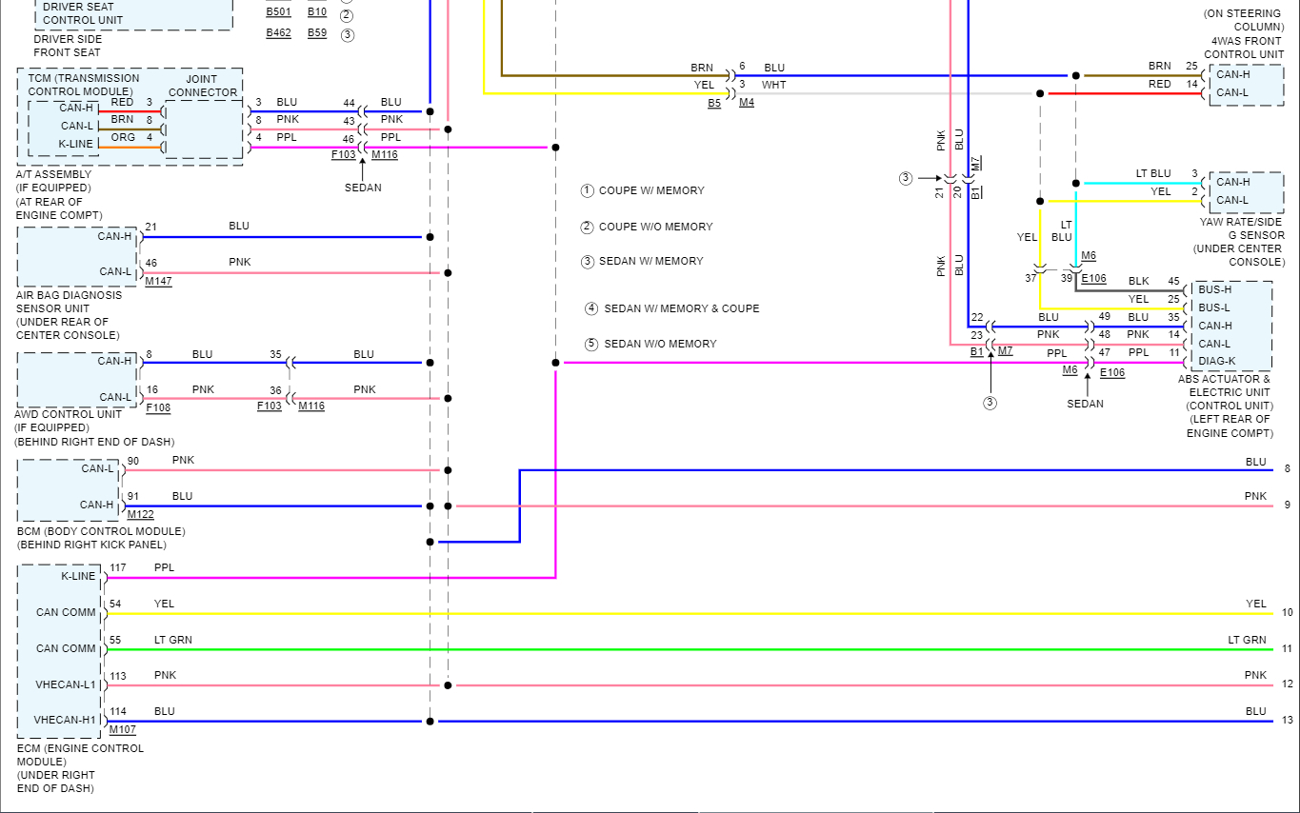
Task: Select circled 2 next to COUPE W/O MEMORY
Action: (x=588, y=228)
